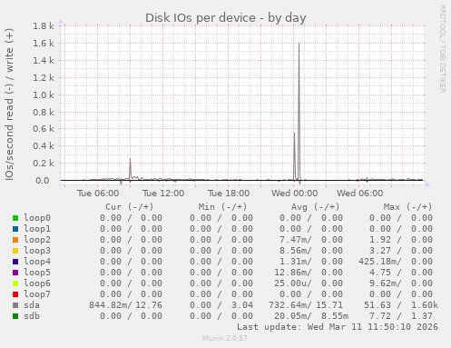Click the small 0.2k spike on Tuesday morning
Viewport: 451px width, 348px height.
tap(131, 168)
